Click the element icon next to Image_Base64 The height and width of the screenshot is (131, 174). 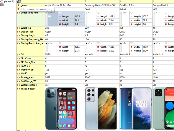(18, 88)
